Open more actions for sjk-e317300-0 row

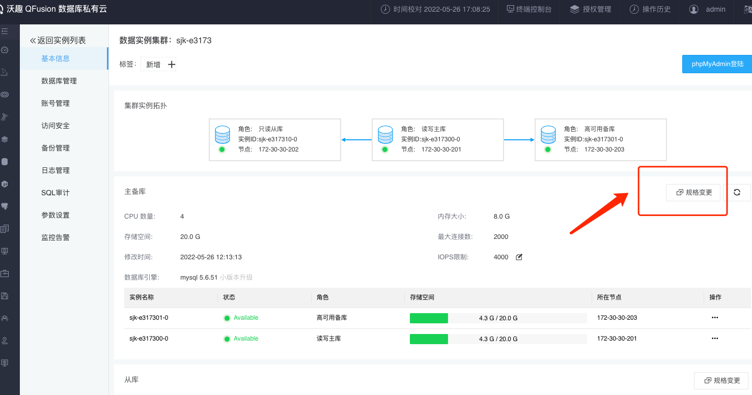coord(715,339)
